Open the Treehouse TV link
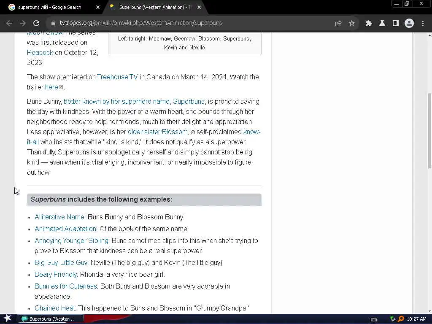Screen dimensions: 432x324 (117, 77)
